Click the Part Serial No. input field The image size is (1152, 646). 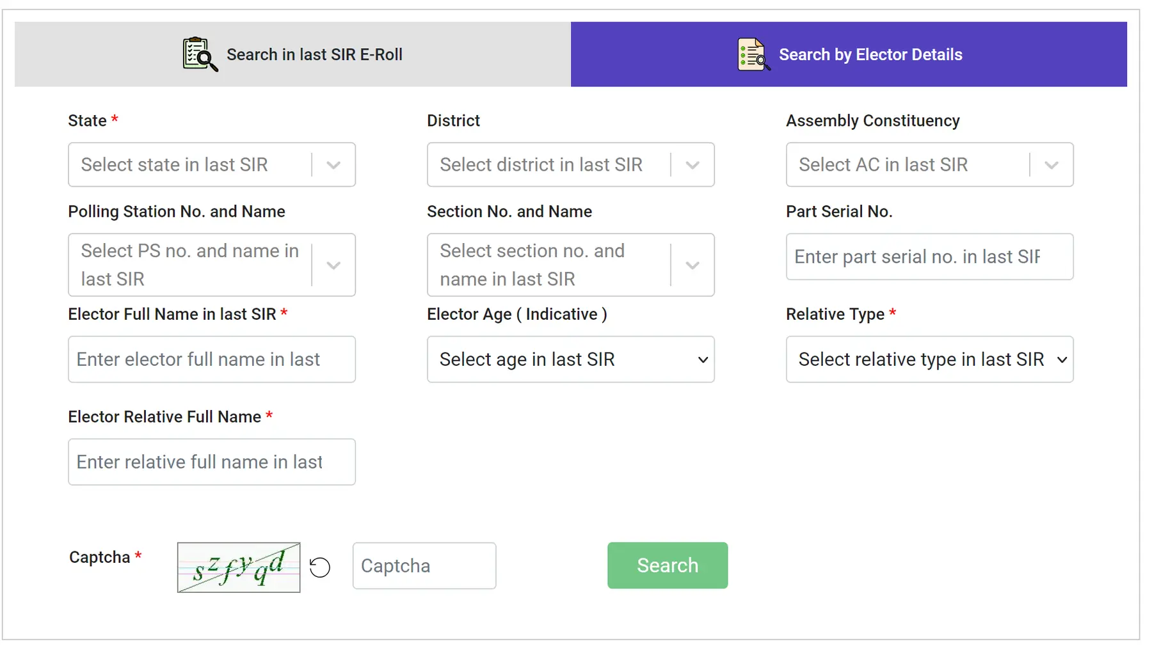929,257
